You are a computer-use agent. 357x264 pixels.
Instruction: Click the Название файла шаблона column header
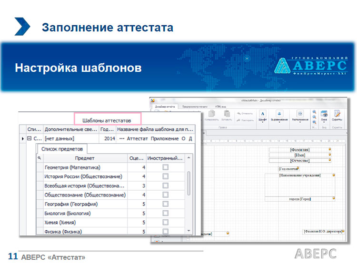[x=155, y=129]
